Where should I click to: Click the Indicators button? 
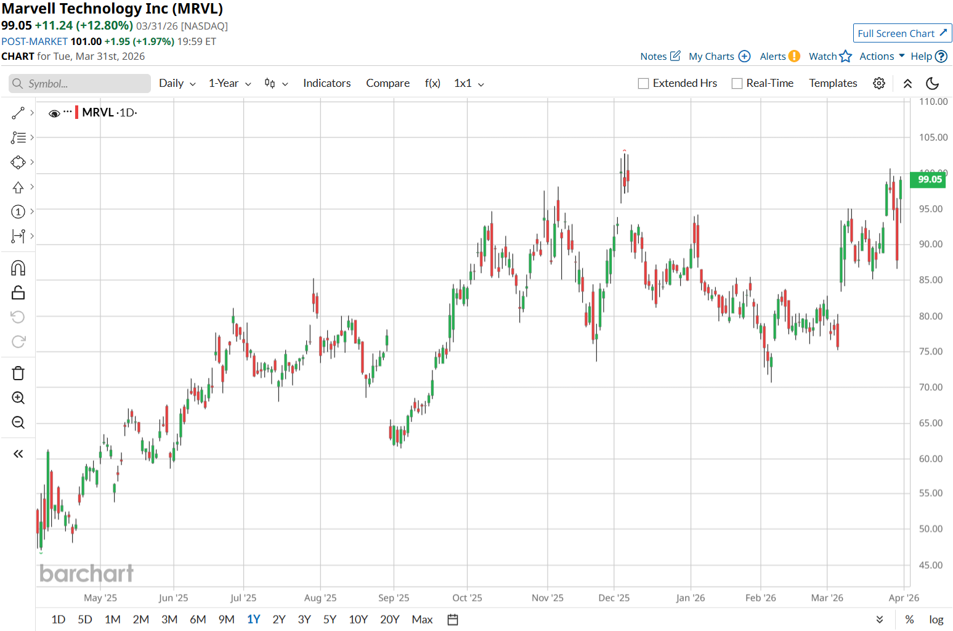[x=326, y=83]
